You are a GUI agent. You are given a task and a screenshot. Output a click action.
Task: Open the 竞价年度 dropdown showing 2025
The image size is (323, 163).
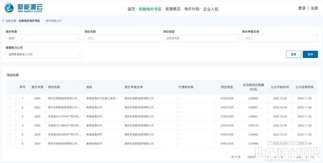pyautogui.click(x=43, y=38)
